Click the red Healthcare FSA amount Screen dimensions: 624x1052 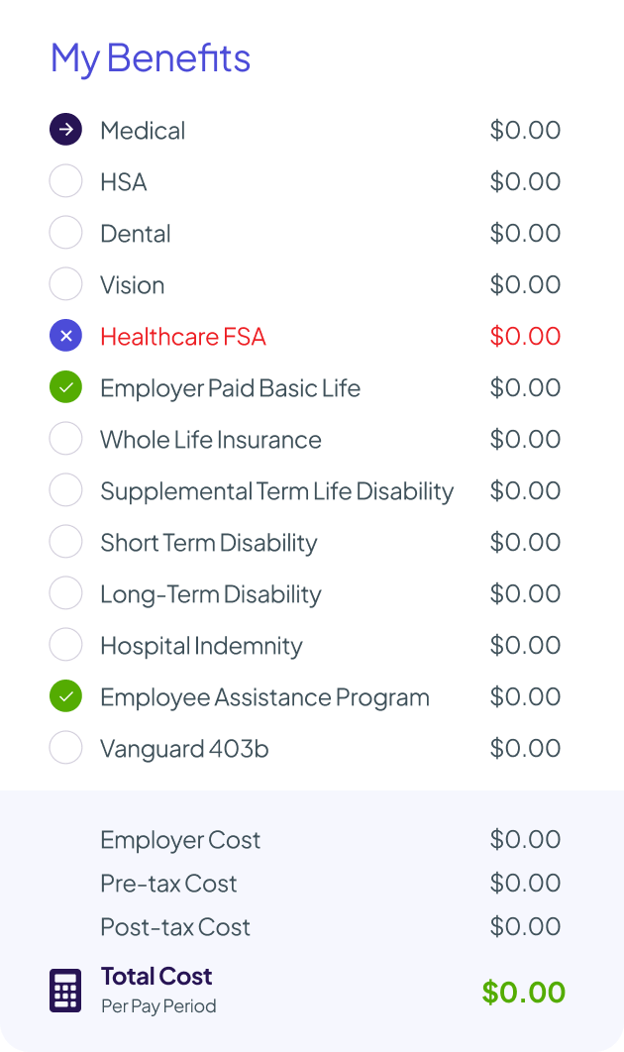pyautogui.click(x=525, y=337)
